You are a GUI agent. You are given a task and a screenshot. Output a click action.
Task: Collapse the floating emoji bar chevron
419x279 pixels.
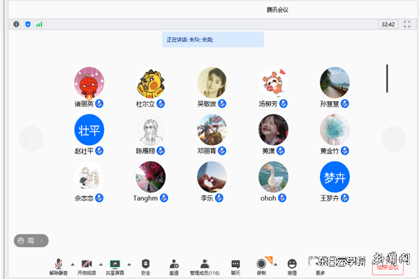click(42, 241)
